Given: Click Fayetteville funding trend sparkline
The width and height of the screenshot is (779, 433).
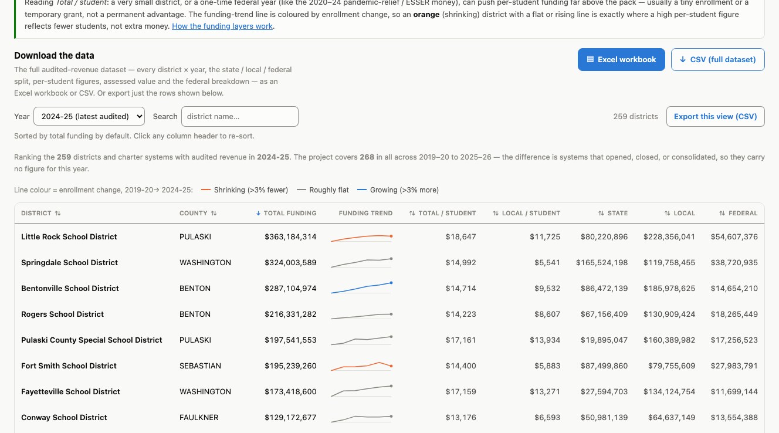Looking at the screenshot, I should point(362,391).
